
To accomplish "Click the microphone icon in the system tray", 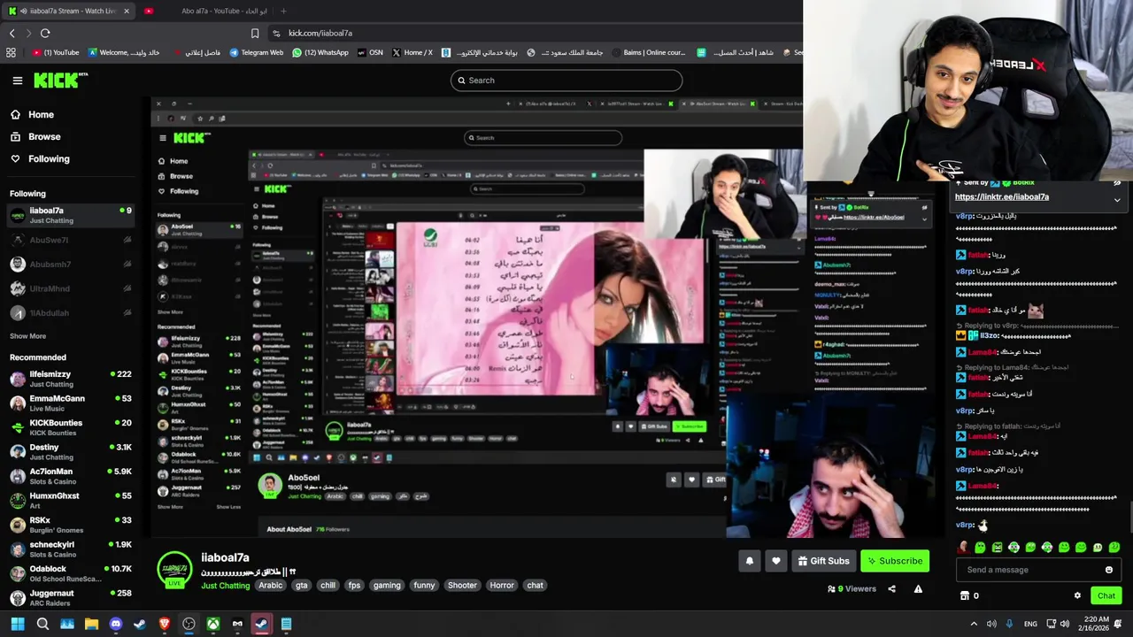I will click(1009, 624).
